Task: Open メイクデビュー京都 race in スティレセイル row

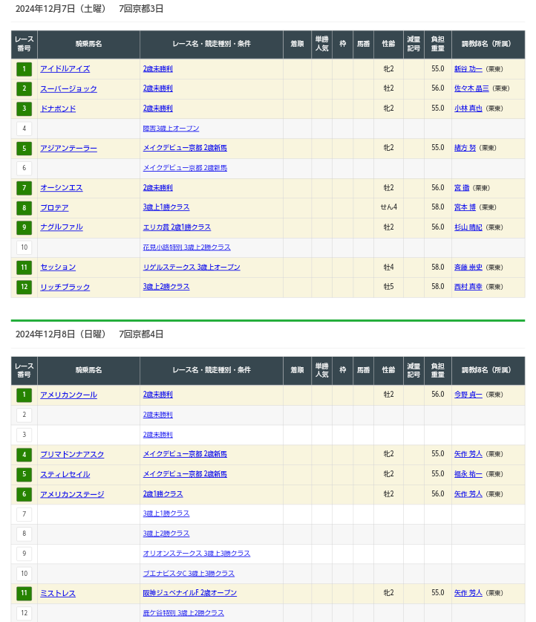Action: point(185,474)
